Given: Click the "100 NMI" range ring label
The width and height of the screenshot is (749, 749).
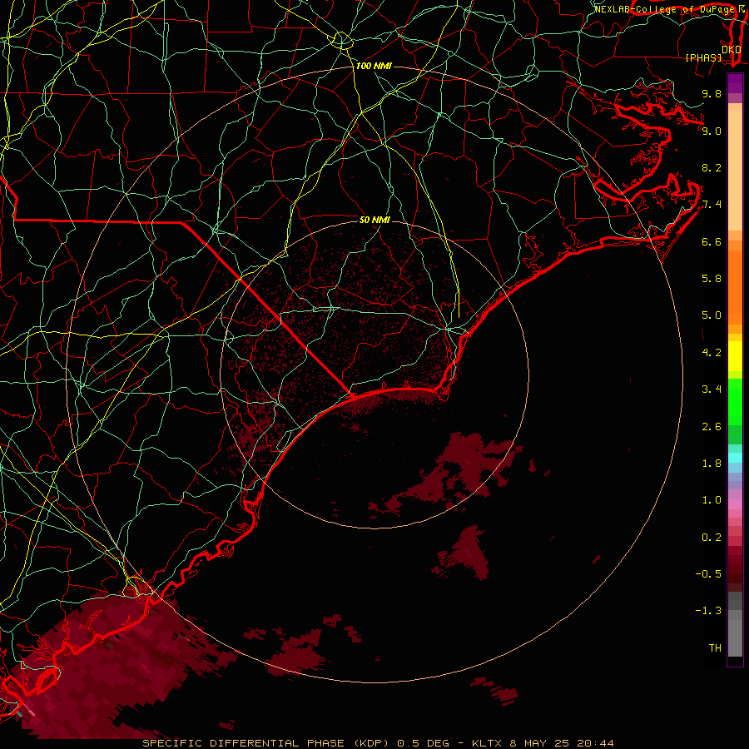Looking at the screenshot, I should click(x=374, y=66).
